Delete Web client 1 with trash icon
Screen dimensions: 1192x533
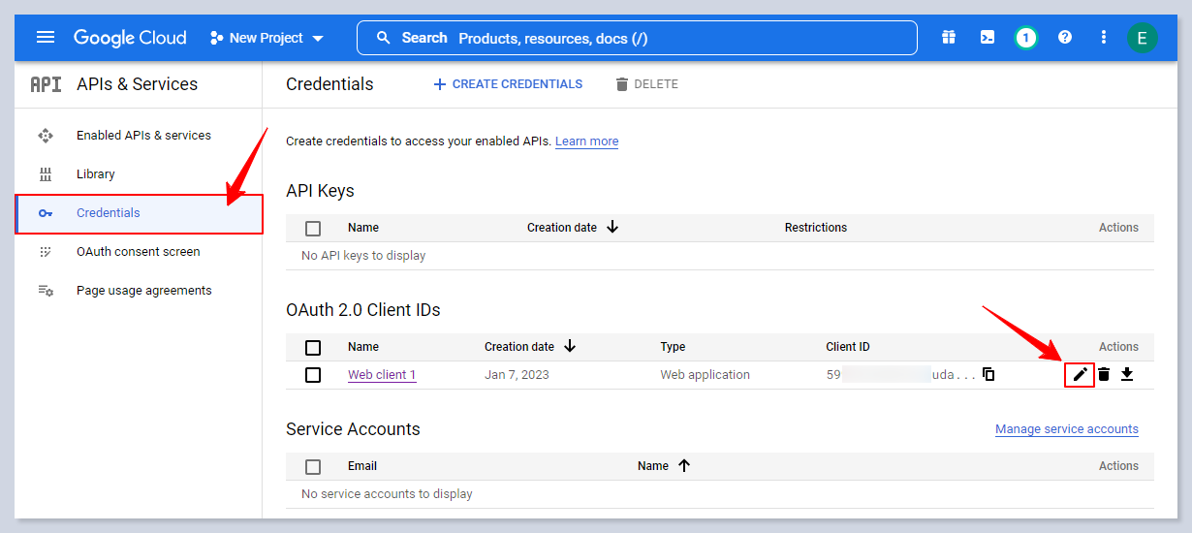(x=1104, y=374)
